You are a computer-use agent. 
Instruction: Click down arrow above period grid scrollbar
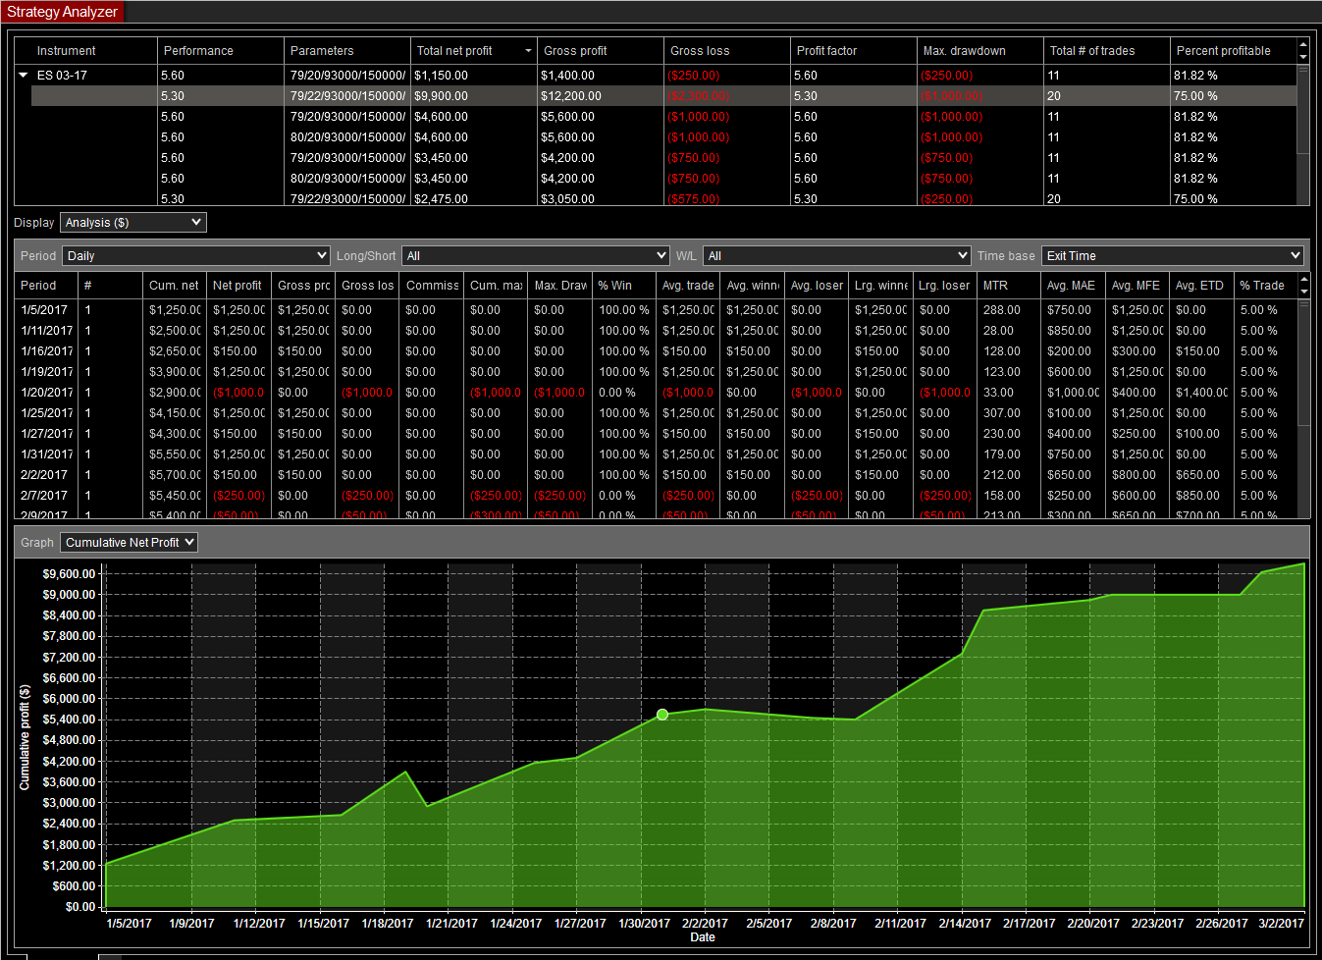click(1303, 292)
